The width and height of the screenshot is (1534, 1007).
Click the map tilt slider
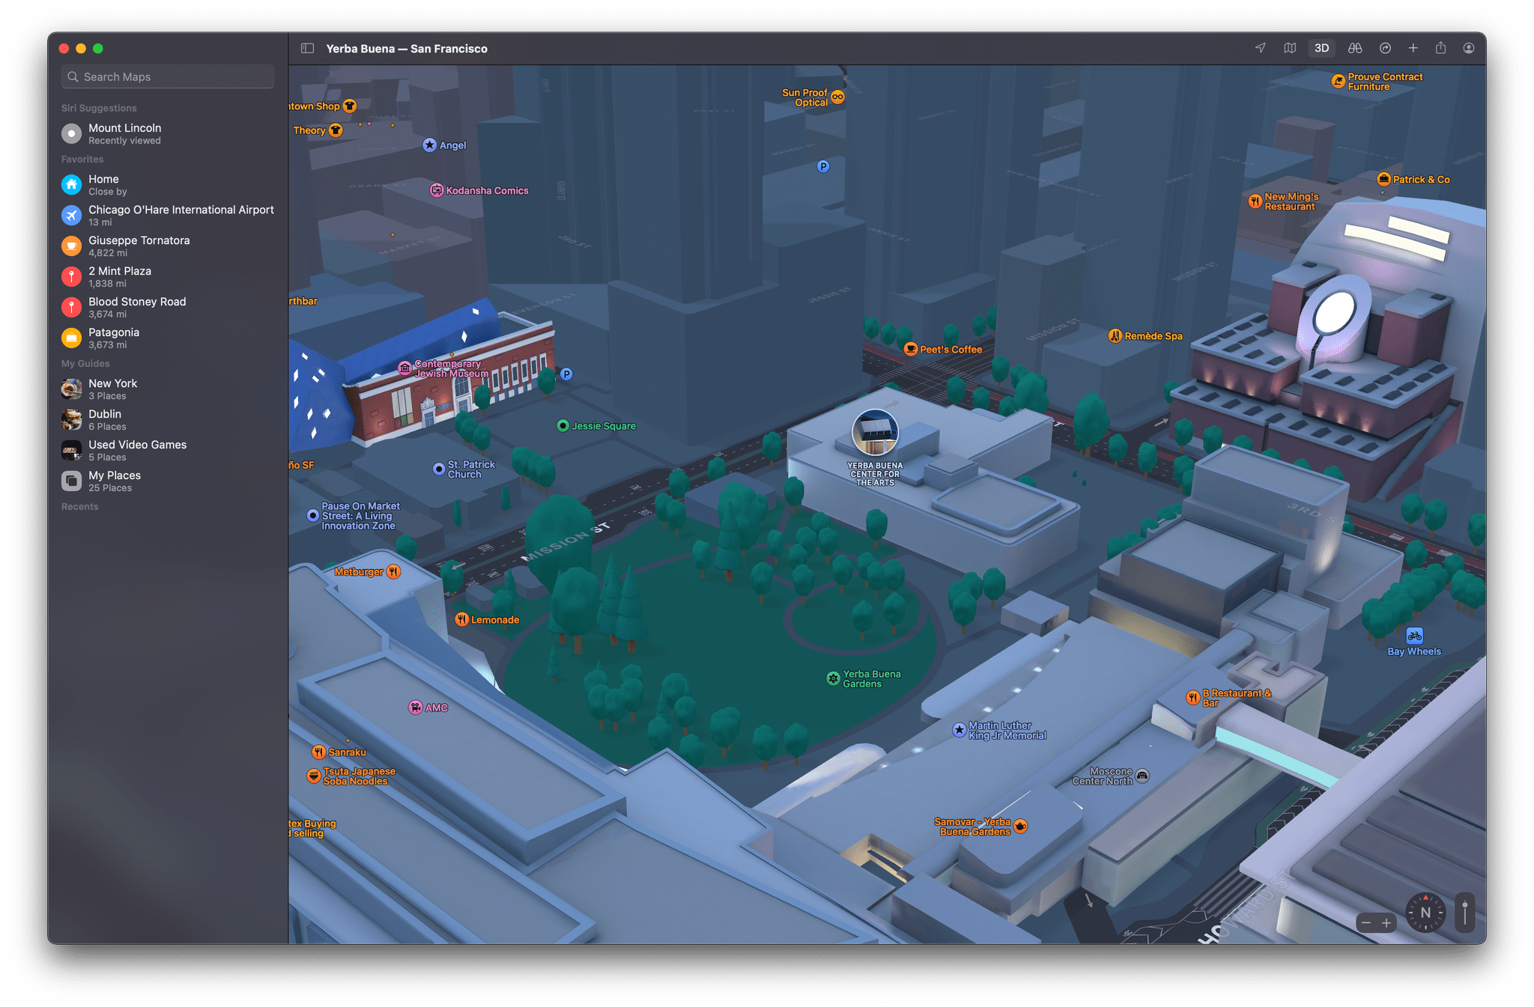coord(1465,912)
